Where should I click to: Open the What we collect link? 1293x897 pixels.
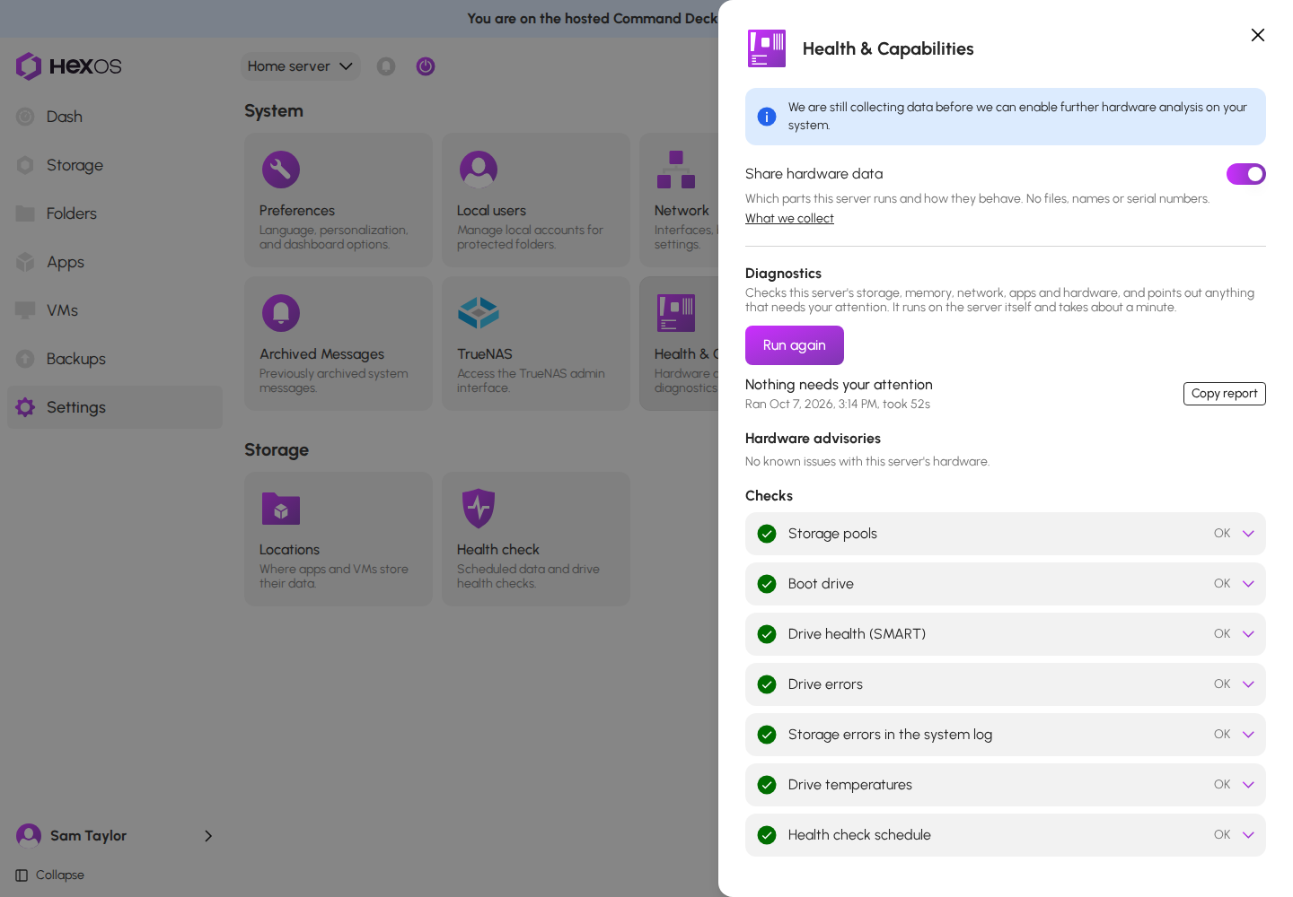click(789, 218)
